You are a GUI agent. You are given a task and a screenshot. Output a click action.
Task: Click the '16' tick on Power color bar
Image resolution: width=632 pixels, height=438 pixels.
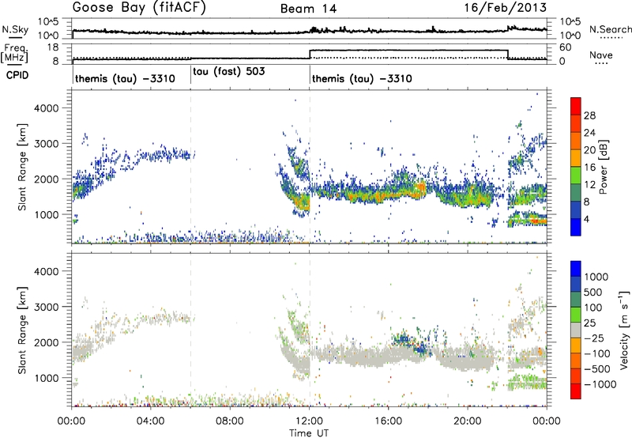pos(589,168)
